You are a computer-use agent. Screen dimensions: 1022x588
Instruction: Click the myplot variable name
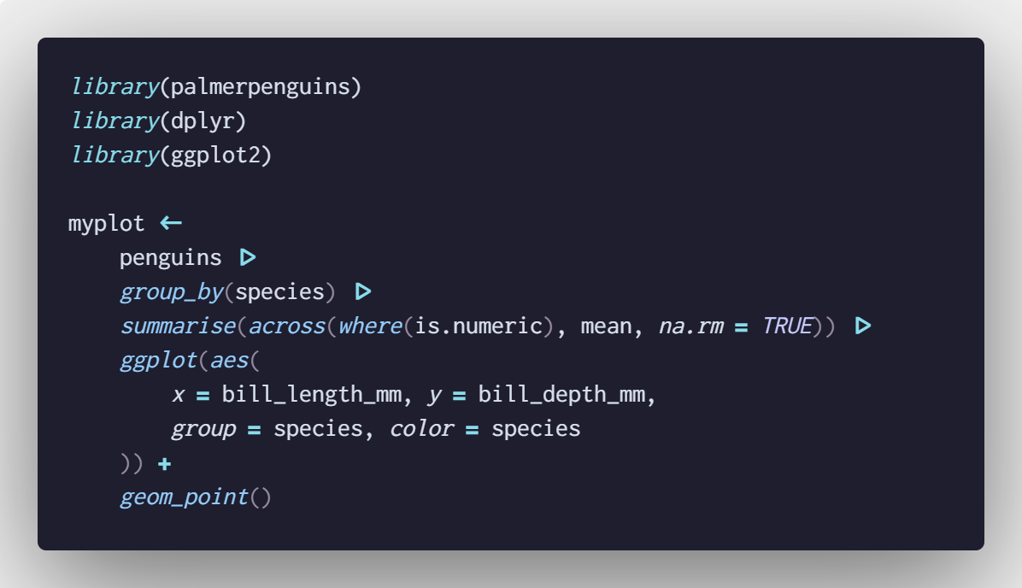107,224
